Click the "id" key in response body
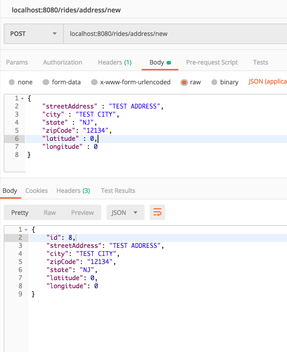The width and height of the screenshot is (287, 352). click(x=54, y=238)
